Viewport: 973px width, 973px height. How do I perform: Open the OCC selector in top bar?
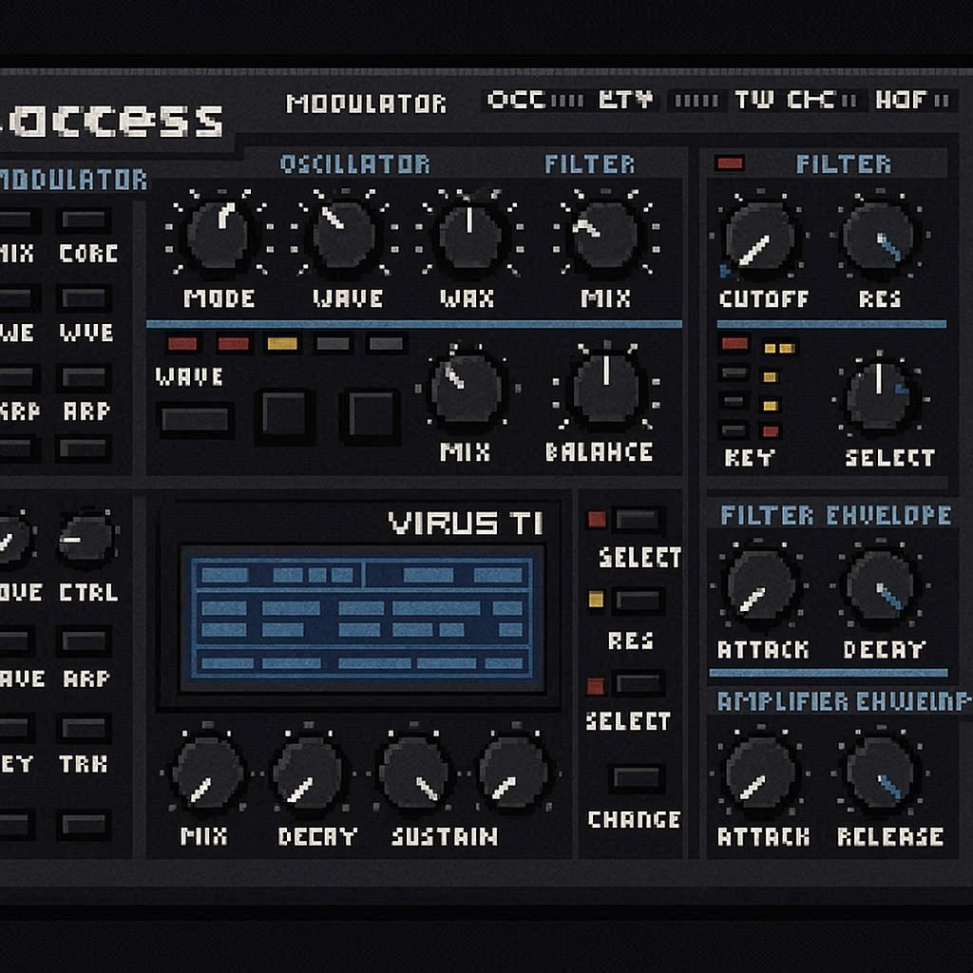[516, 100]
